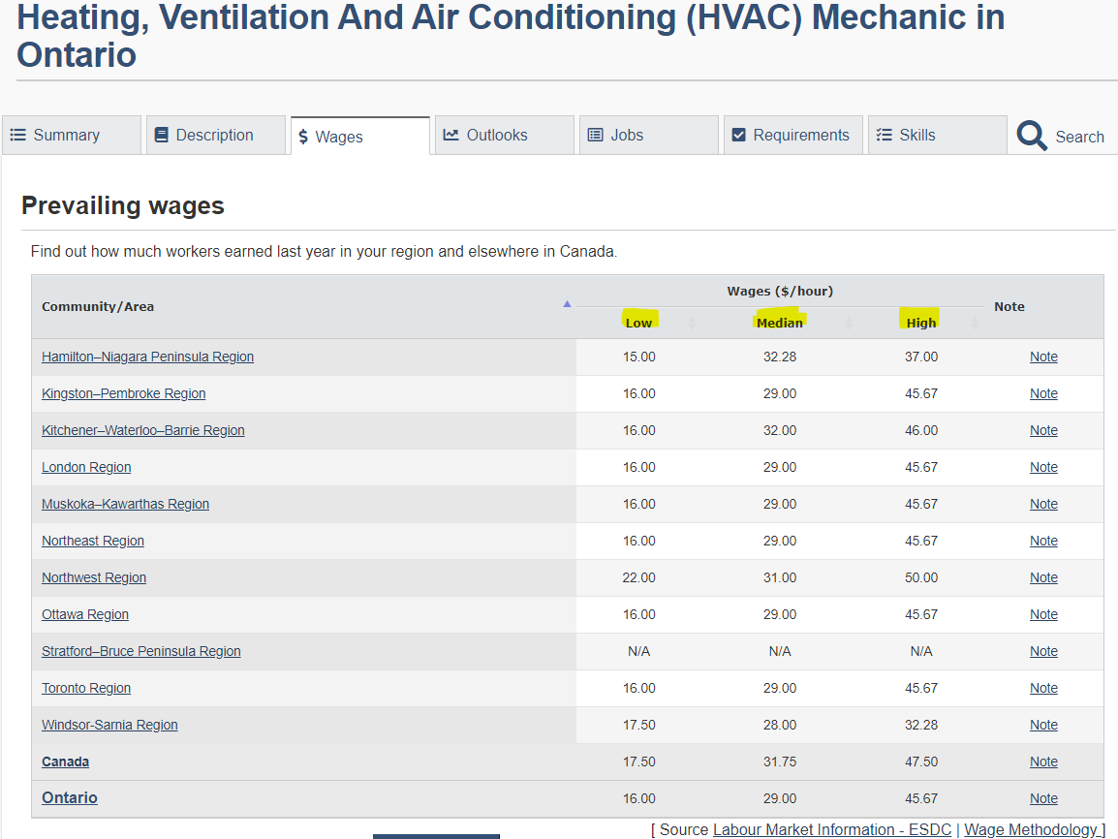Open Labour Market Information - ESDC source link

832,829
